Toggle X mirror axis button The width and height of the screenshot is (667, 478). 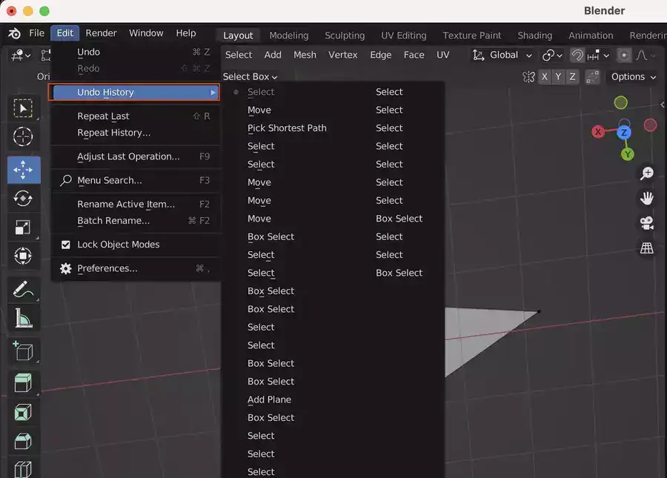[545, 77]
